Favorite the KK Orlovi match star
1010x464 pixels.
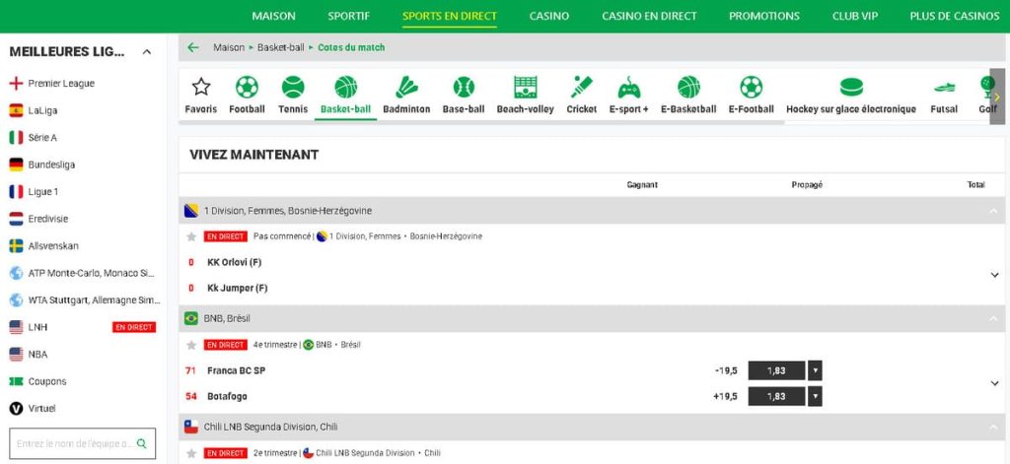tap(191, 236)
